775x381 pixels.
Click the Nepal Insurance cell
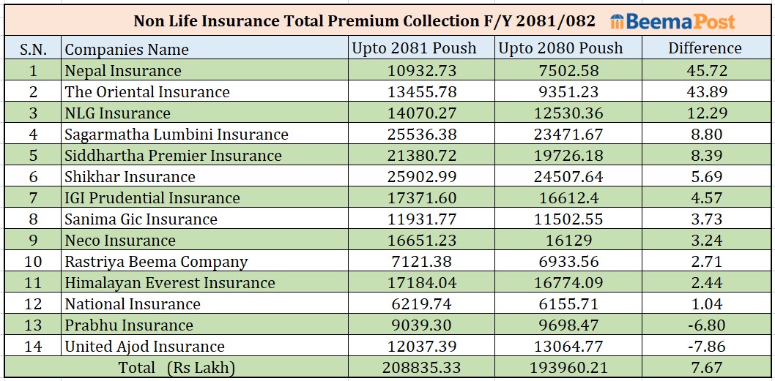pyautogui.click(x=123, y=71)
